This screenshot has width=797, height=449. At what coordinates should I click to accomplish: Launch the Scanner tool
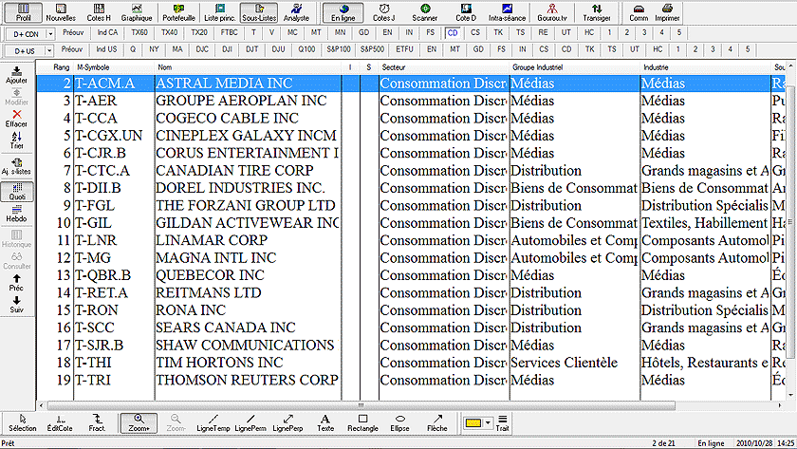click(x=425, y=12)
